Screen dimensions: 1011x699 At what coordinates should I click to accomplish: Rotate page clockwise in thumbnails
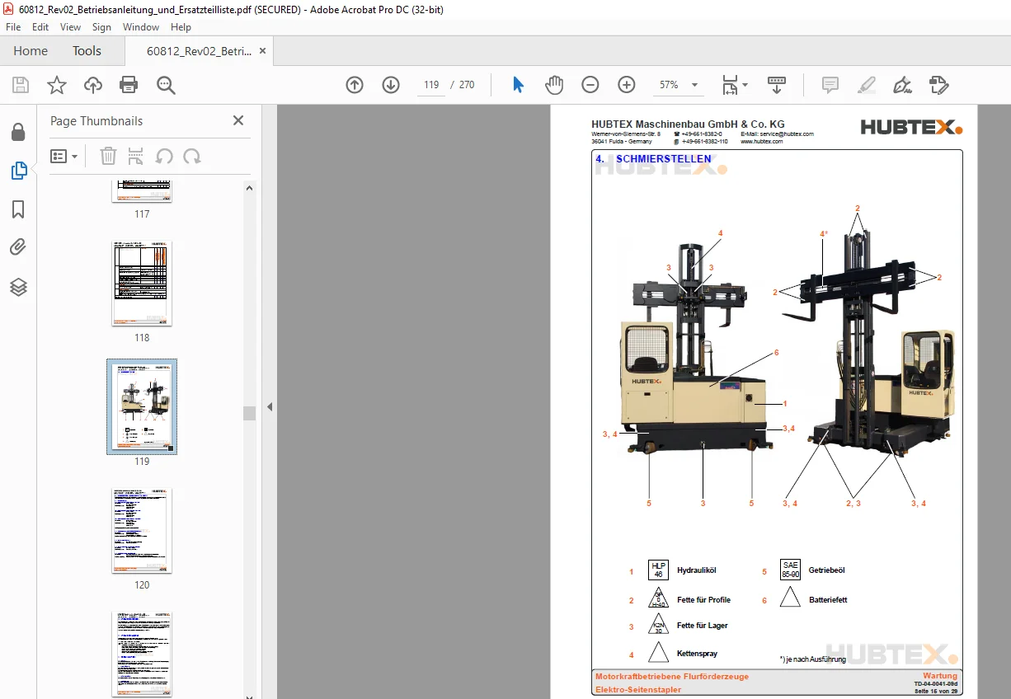(x=192, y=156)
